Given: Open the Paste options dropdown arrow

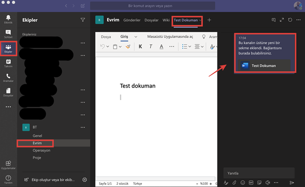Looking at the screenshot, I should click(x=120, y=47).
